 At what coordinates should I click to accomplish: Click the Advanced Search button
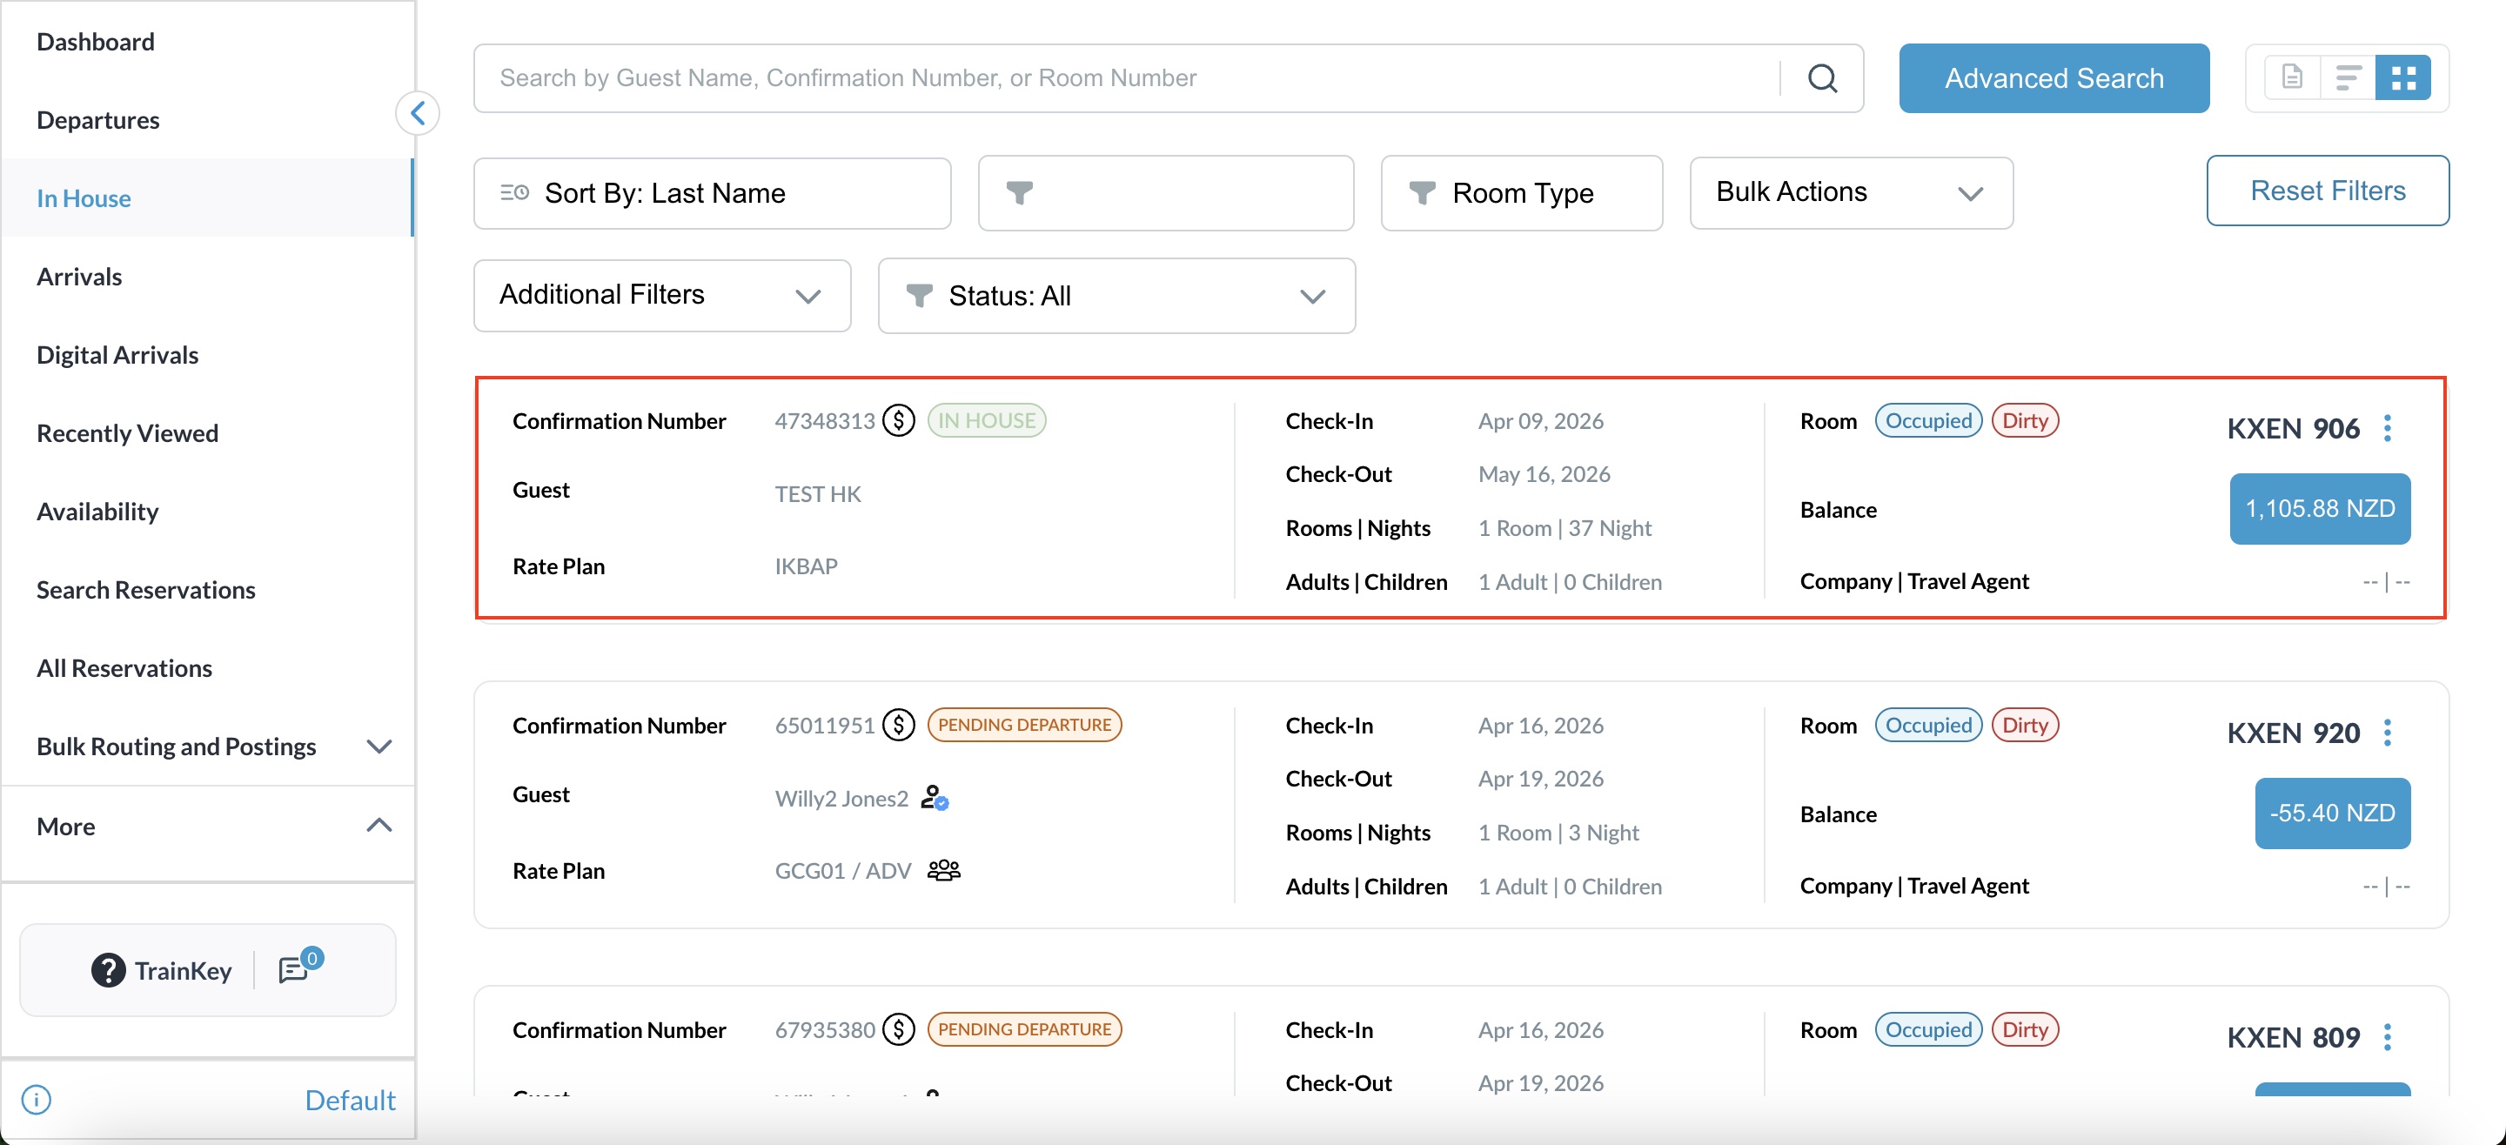click(x=2054, y=77)
